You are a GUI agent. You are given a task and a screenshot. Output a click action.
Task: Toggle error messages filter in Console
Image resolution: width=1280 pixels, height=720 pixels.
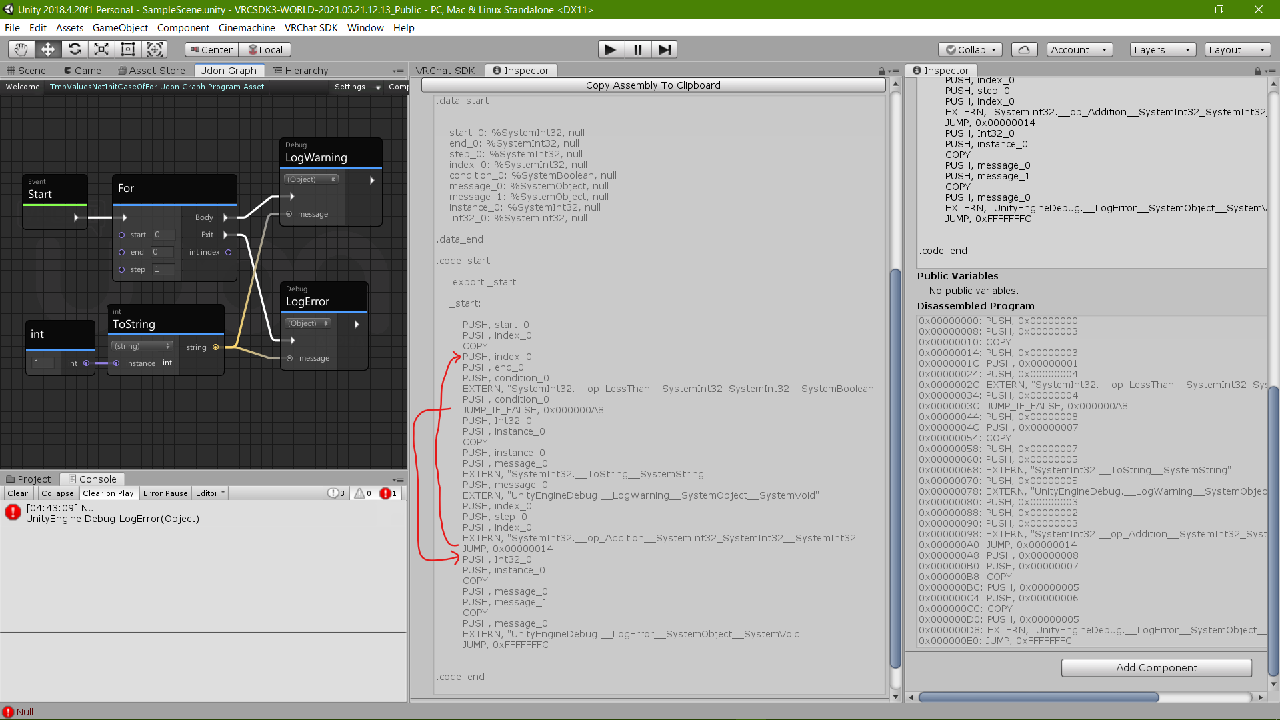(x=388, y=493)
